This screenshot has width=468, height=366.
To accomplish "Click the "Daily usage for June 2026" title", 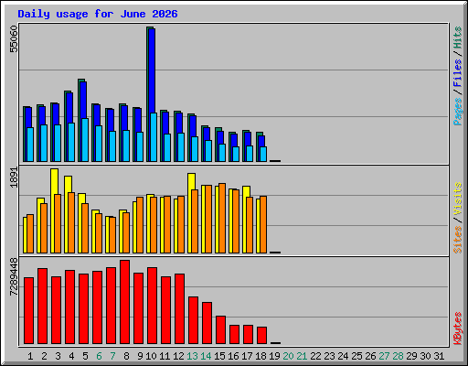I will pyautogui.click(x=98, y=14).
